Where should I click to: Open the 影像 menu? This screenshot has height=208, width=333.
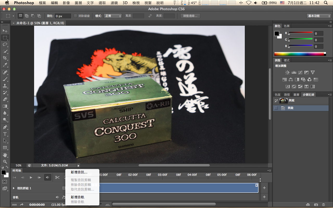pos(66,3)
